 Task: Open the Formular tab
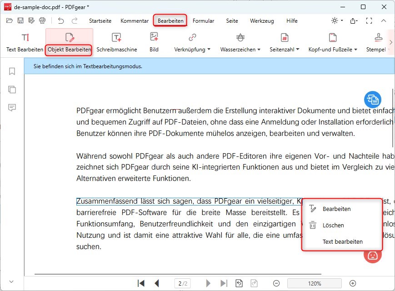(x=203, y=20)
